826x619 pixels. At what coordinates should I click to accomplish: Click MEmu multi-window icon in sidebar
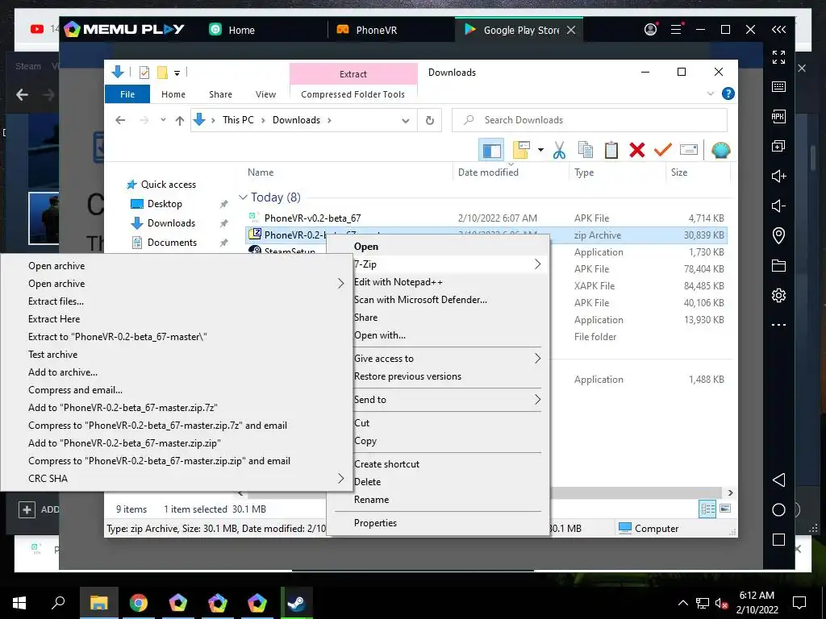click(778, 147)
